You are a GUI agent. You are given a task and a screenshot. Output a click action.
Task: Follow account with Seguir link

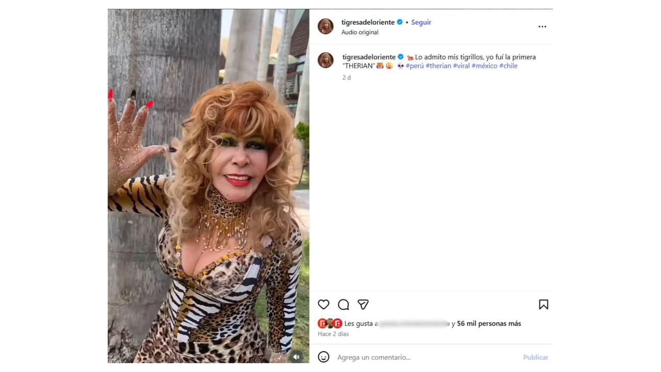pyautogui.click(x=421, y=22)
